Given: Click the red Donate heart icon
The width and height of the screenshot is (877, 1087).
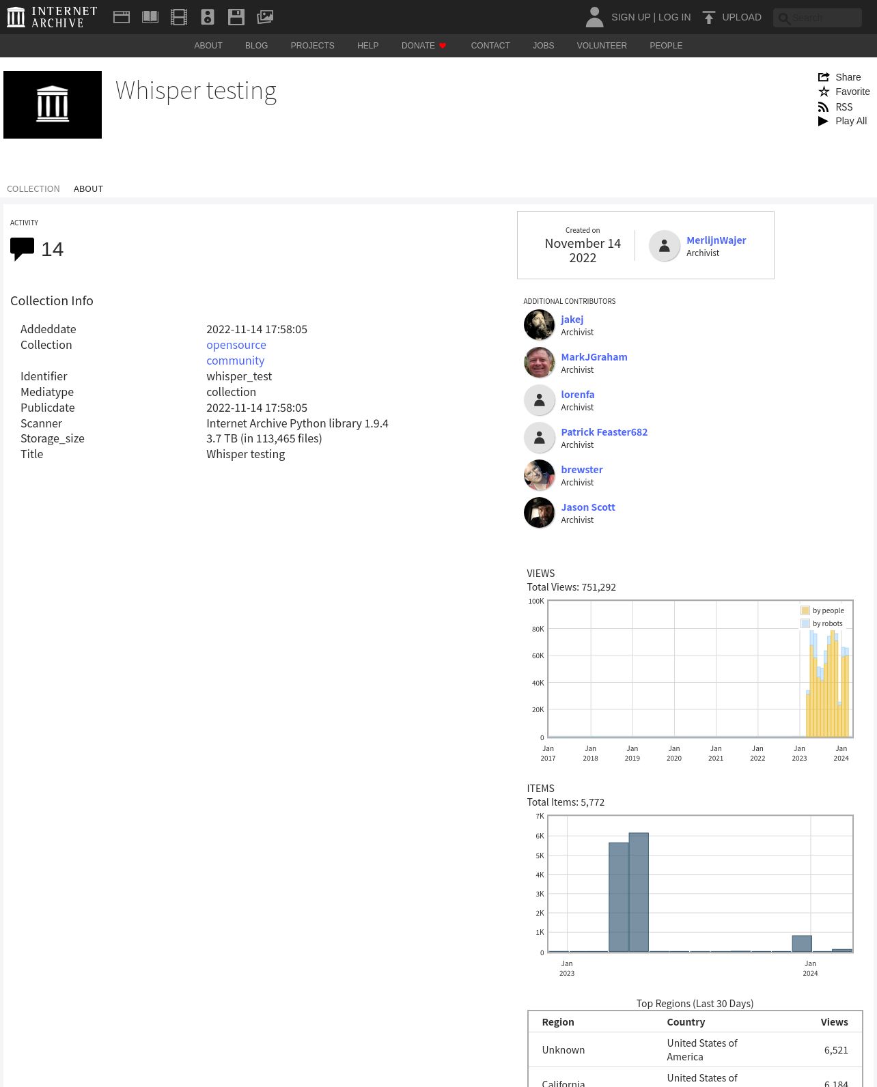Looking at the screenshot, I should point(443,46).
